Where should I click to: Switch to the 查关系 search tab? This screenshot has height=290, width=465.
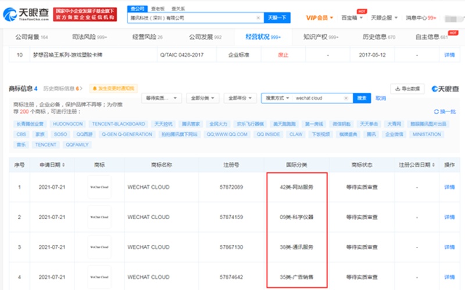[178, 9]
